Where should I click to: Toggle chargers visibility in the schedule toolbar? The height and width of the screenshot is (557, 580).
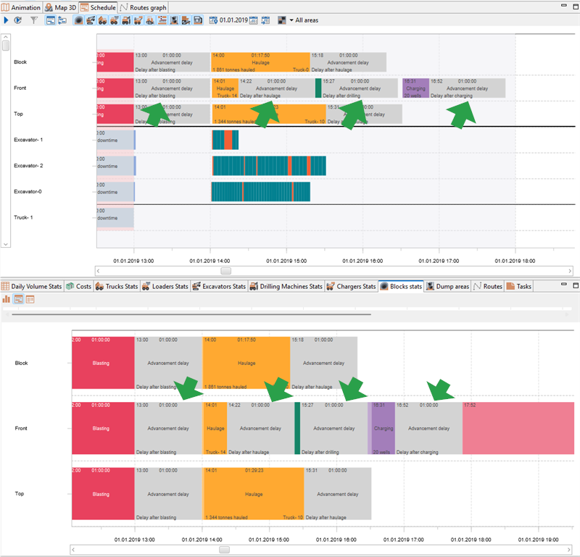tap(138, 20)
